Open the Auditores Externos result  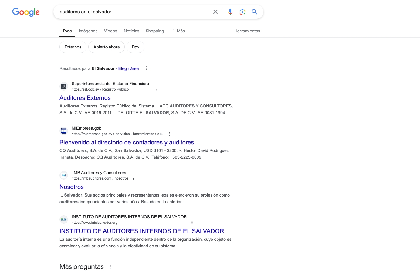(x=85, y=98)
